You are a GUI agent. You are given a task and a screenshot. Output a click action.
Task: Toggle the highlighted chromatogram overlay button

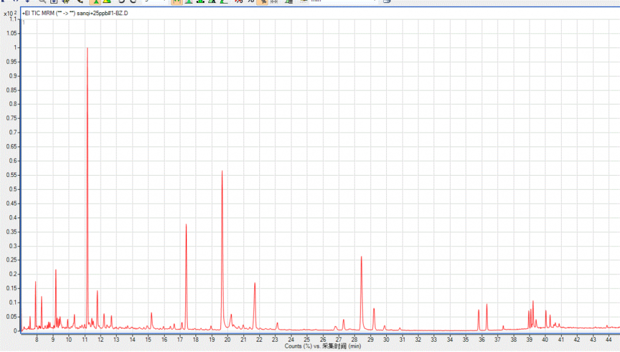coord(177,2)
